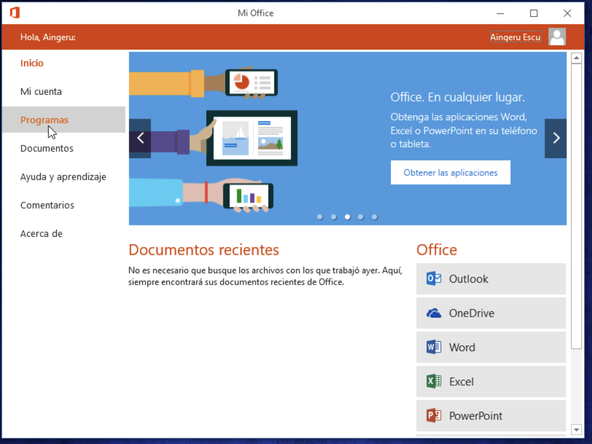592x444 pixels.
Task: Click the Aingeru Escu account name
Action: pyautogui.click(x=516, y=37)
